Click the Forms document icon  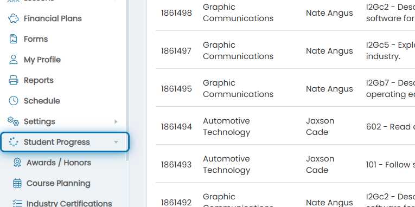click(x=13, y=39)
